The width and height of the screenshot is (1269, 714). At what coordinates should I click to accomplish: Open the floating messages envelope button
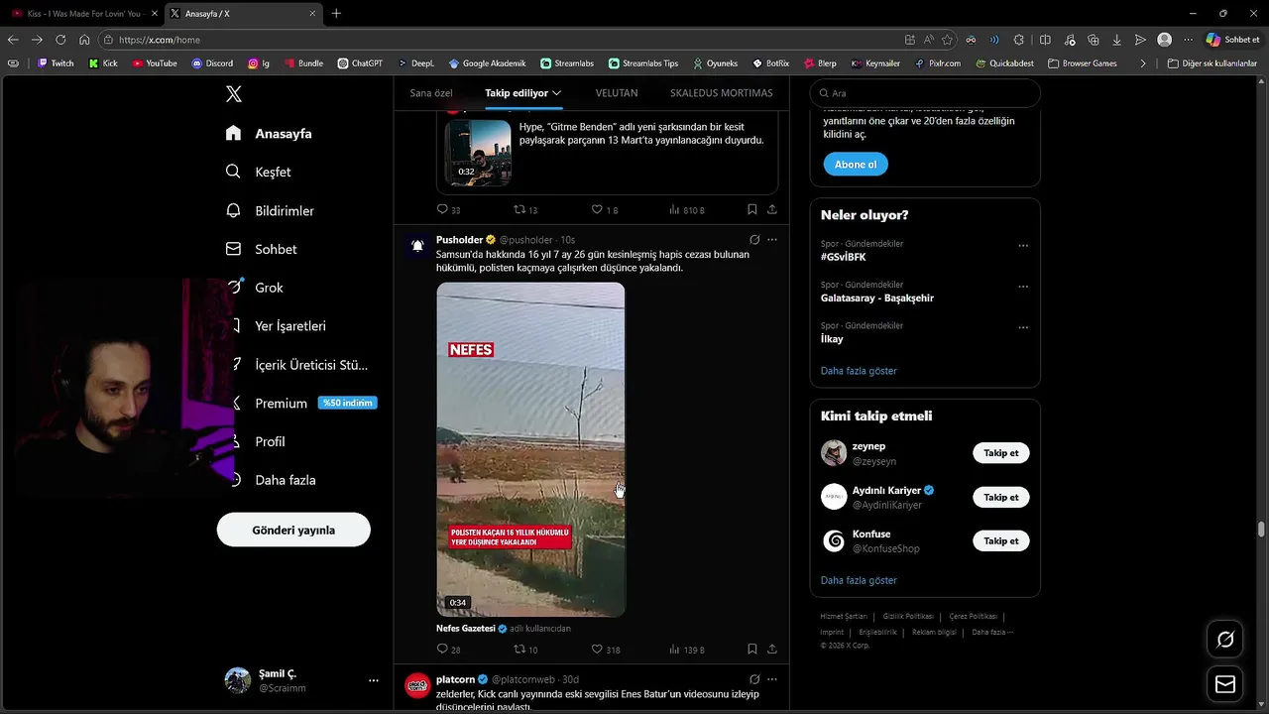click(x=1225, y=684)
